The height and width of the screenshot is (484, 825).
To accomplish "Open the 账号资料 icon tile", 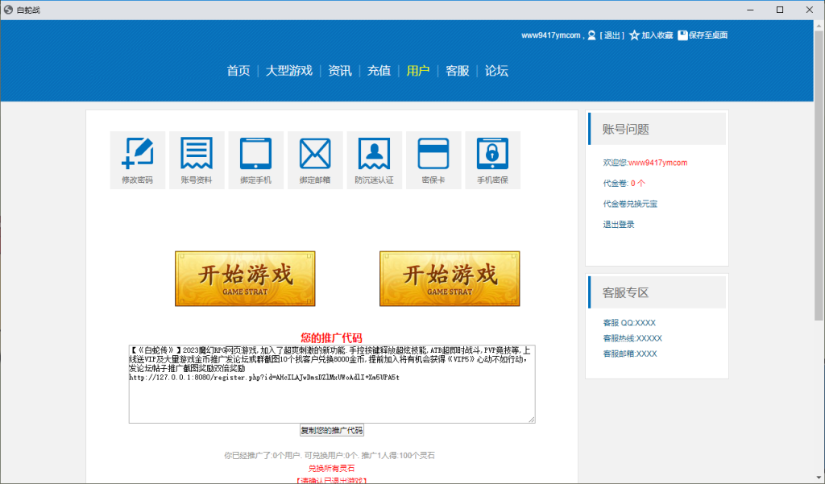I will click(x=197, y=160).
